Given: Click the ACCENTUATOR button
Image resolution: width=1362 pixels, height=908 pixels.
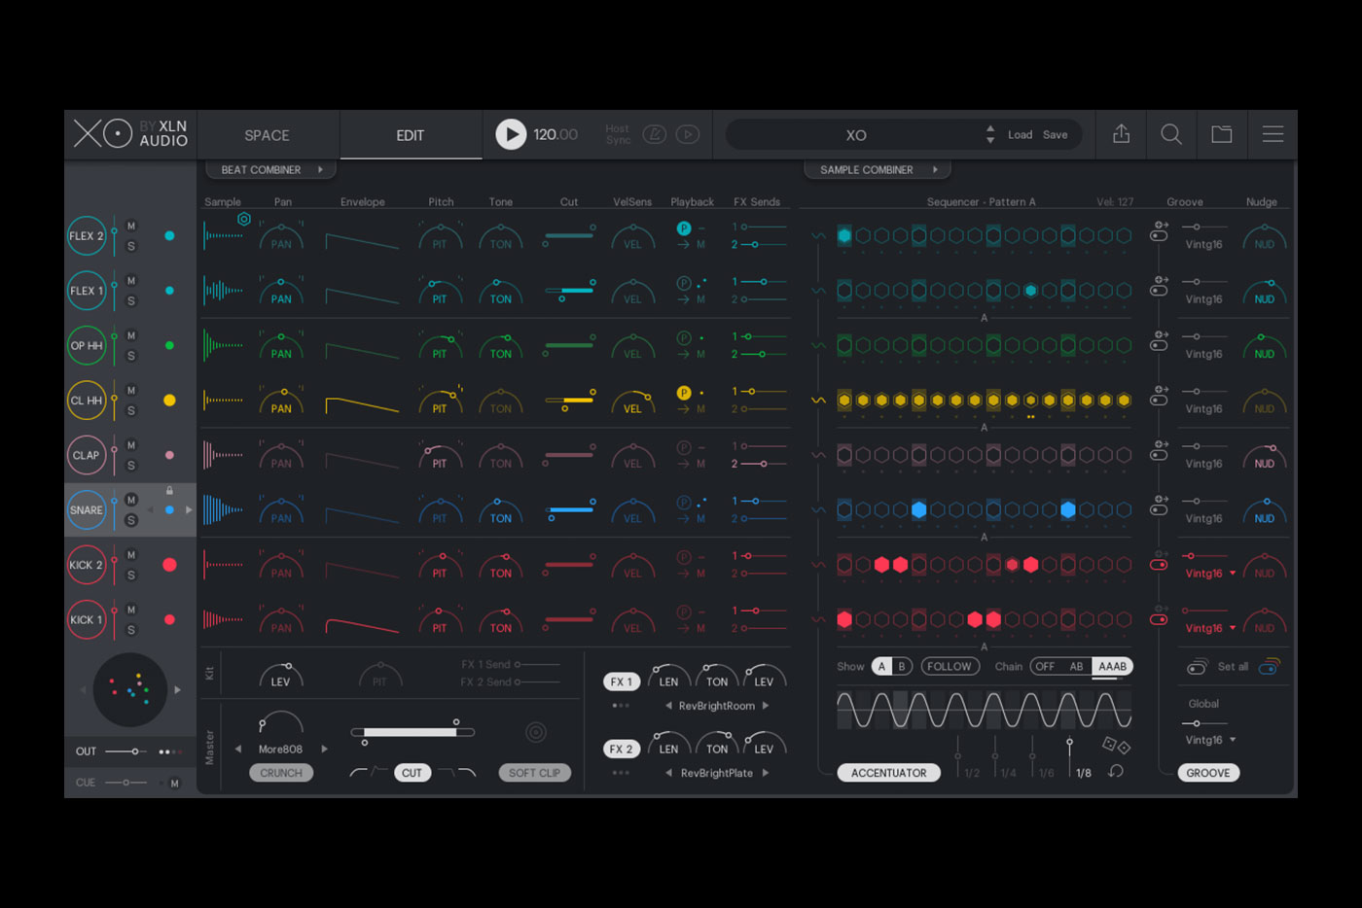Looking at the screenshot, I should point(888,772).
